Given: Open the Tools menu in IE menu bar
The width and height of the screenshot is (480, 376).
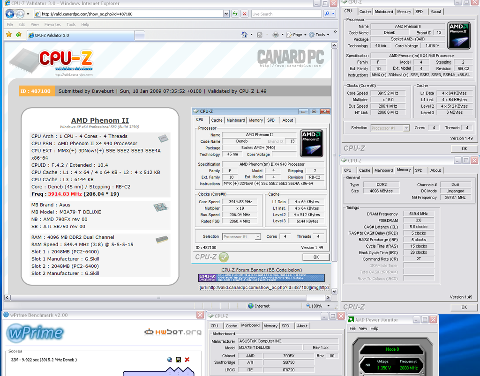Looking at the screenshot, I should tap(71, 24).
